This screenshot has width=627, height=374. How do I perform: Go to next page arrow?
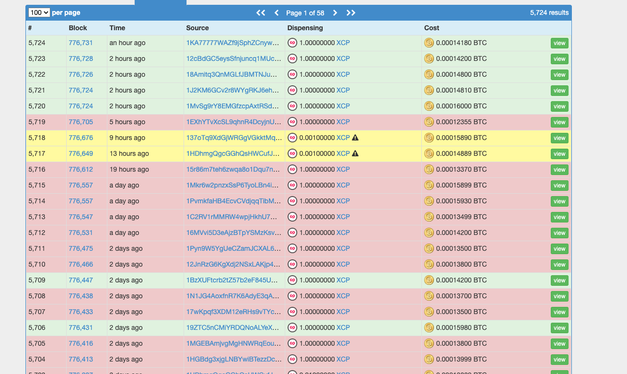point(335,13)
